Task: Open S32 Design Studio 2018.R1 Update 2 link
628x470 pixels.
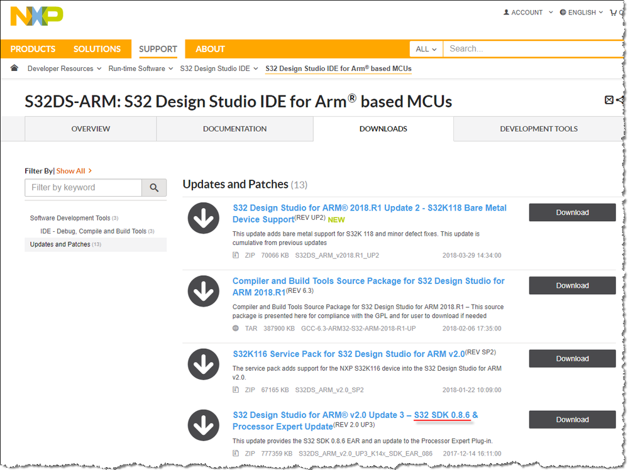Action: [369, 214]
